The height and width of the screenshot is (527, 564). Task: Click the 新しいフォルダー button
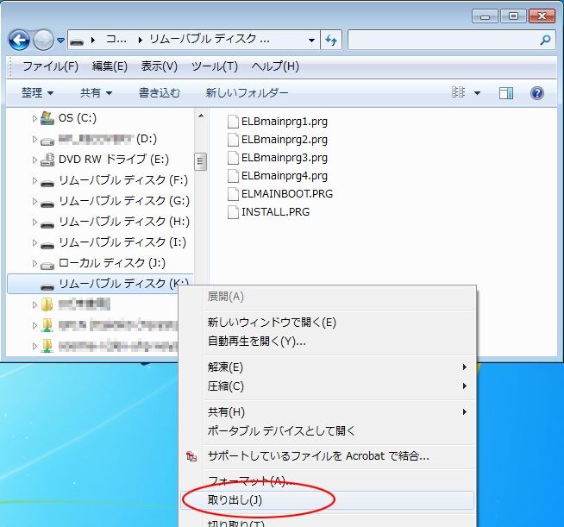point(247,93)
